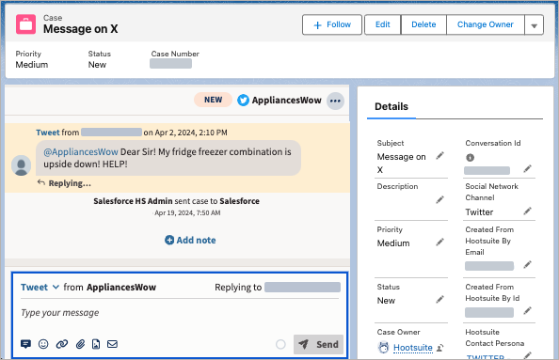Screen dimensions: 559x360
Task: Click the pink Case briefcase icon
Action: pos(25,24)
